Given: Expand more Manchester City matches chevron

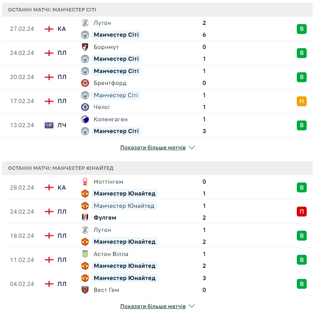Looking at the screenshot, I should pyautogui.click(x=192, y=147).
